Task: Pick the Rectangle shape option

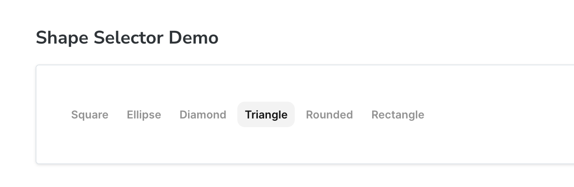Action: (x=398, y=115)
